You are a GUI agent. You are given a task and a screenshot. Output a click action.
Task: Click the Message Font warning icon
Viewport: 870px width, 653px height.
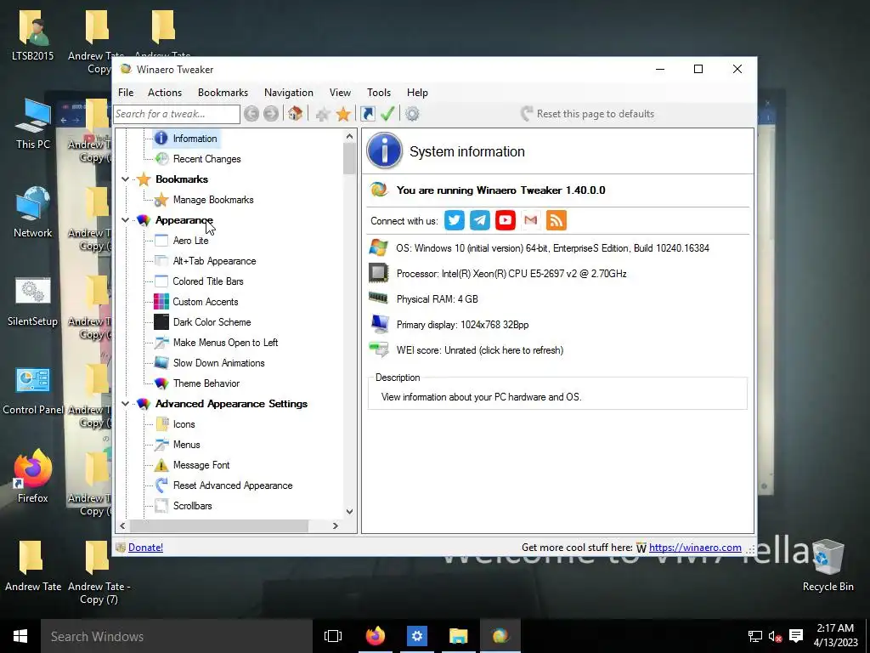point(161,465)
